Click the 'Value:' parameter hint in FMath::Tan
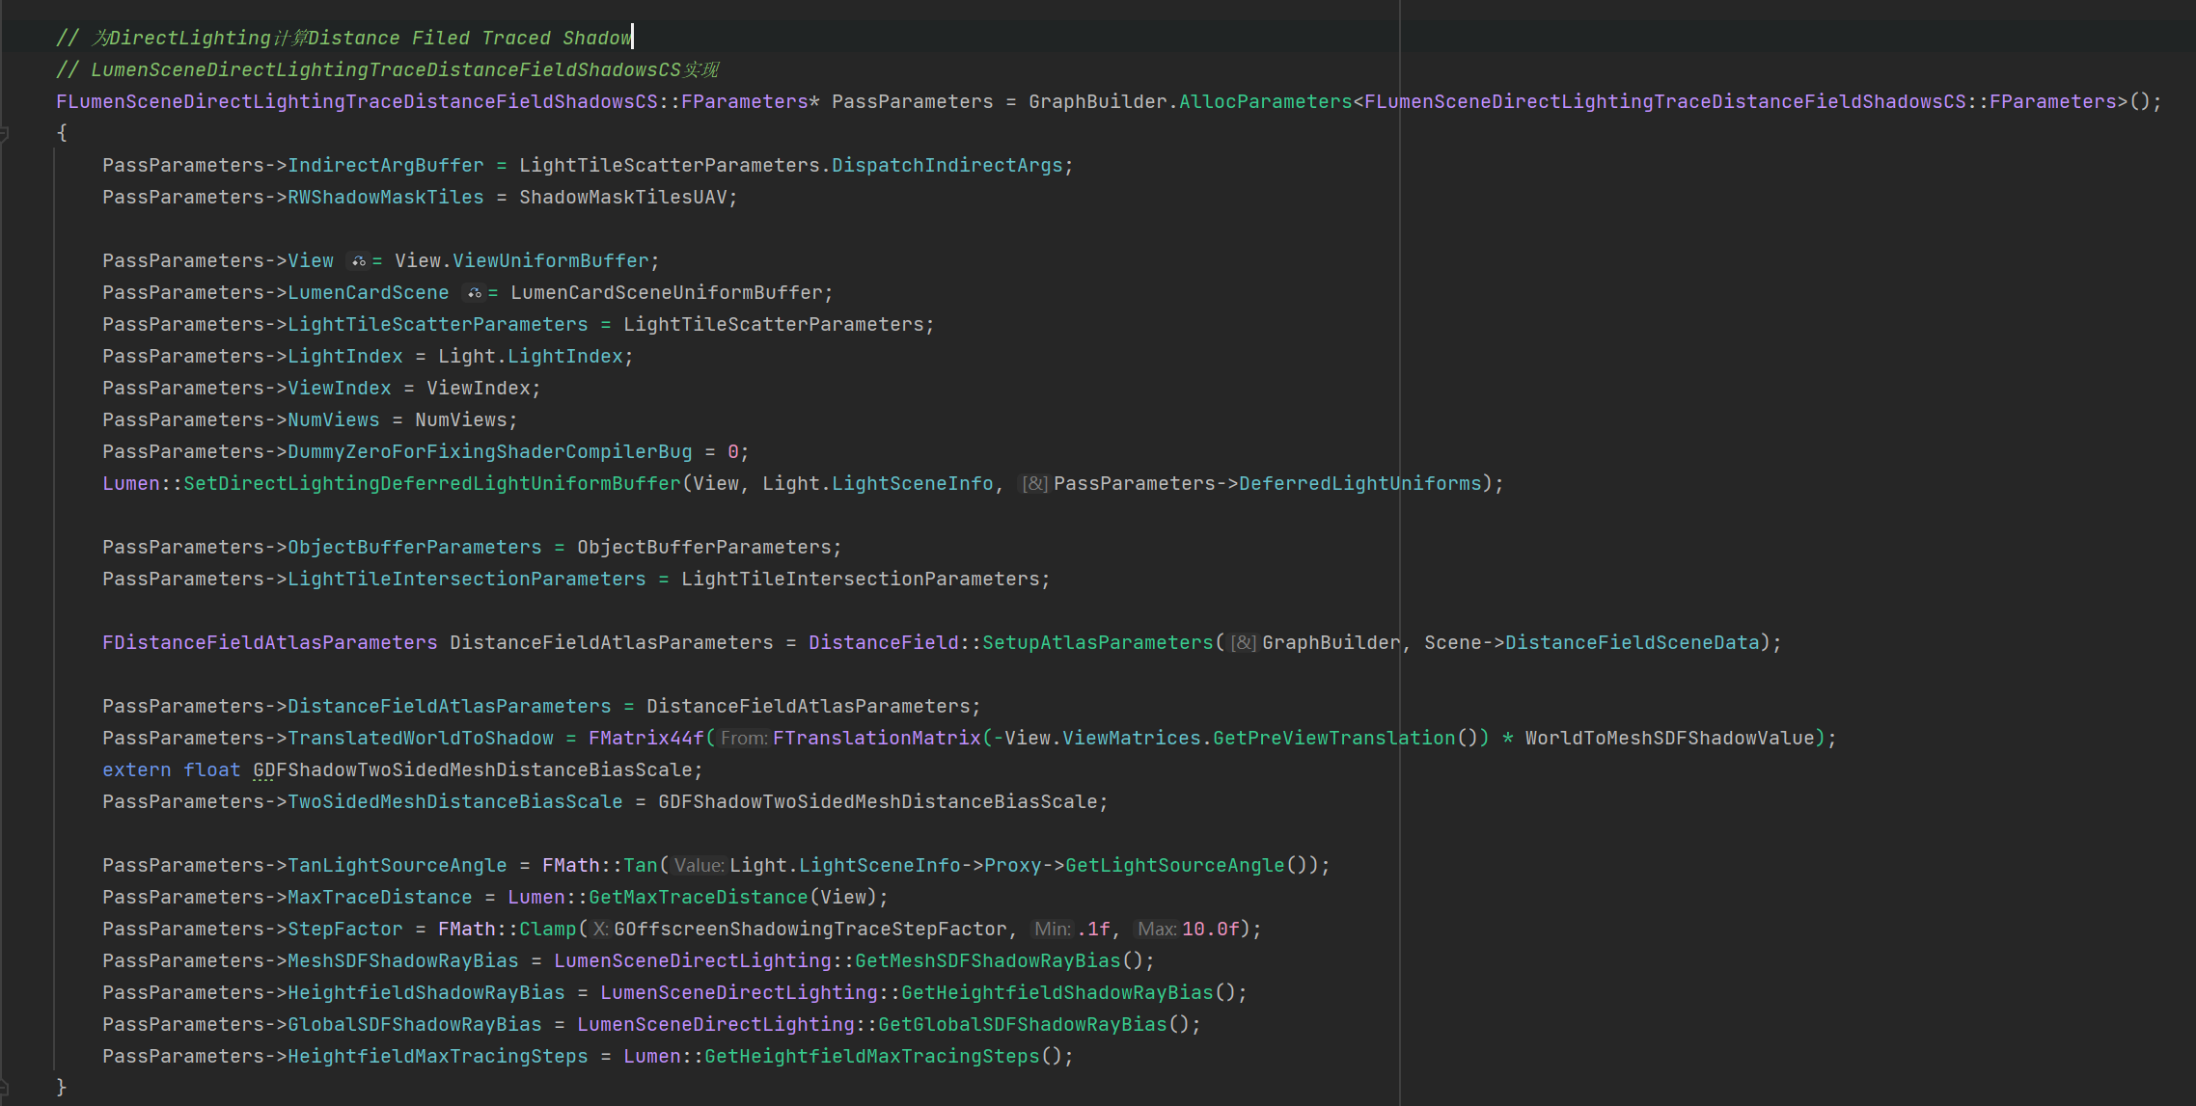This screenshot has height=1106, width=2196. click(699, 866)
